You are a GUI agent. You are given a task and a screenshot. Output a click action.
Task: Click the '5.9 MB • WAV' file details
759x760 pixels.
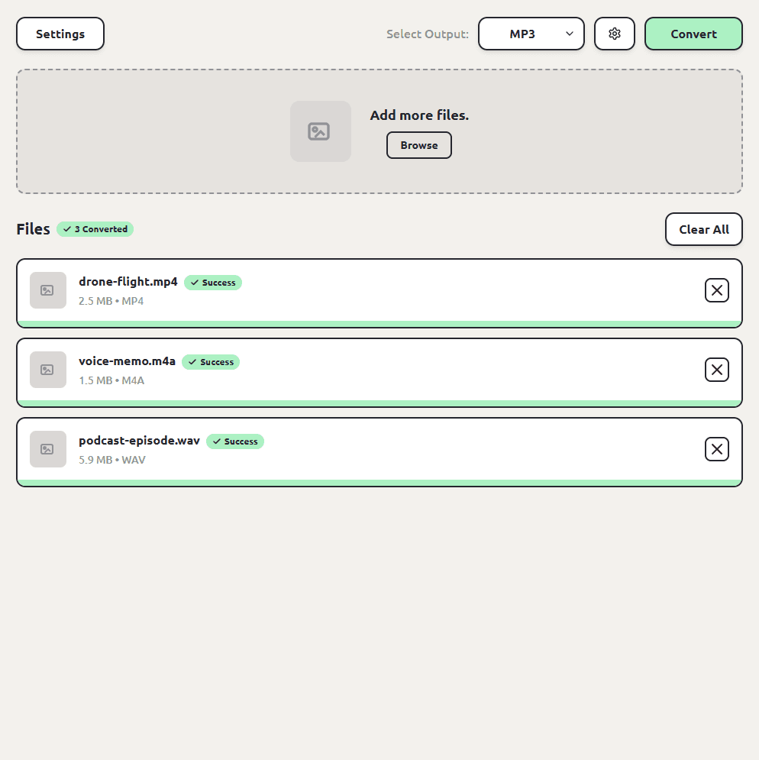[112, 460]
